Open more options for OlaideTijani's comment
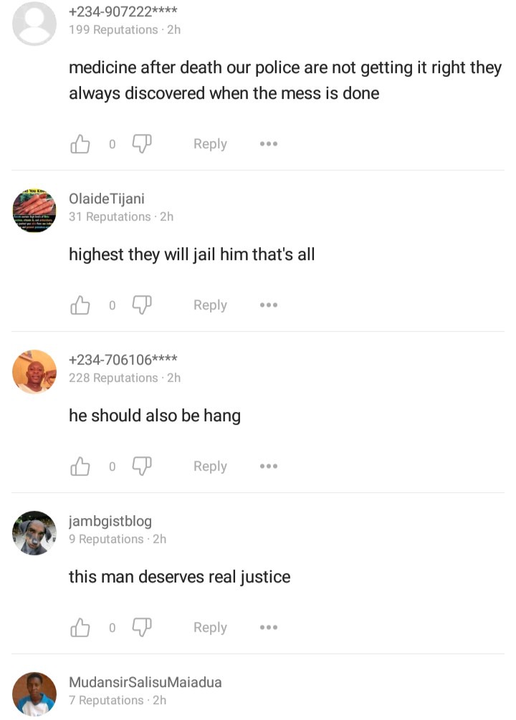The width and height of the screenshot is (516, 720). pyautogui.click(x=268, y=305)
